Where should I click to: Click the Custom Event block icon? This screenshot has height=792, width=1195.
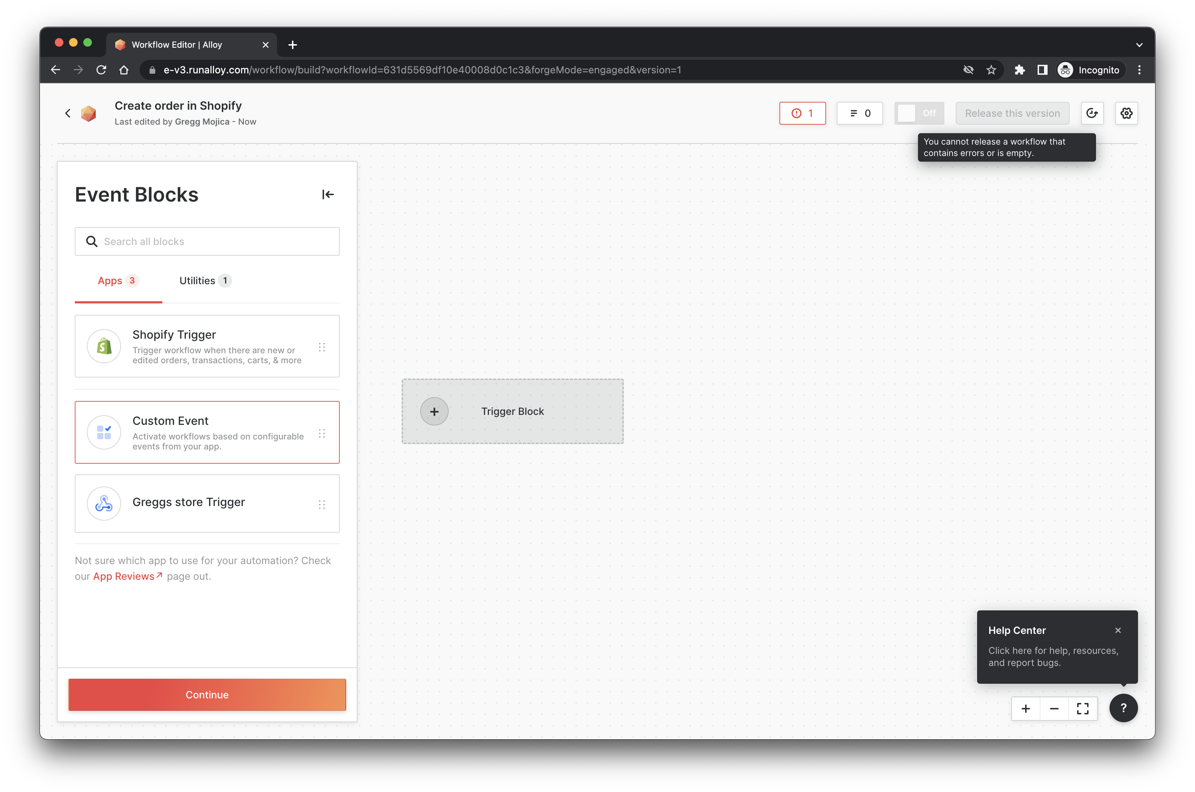[x=104, y=432]
